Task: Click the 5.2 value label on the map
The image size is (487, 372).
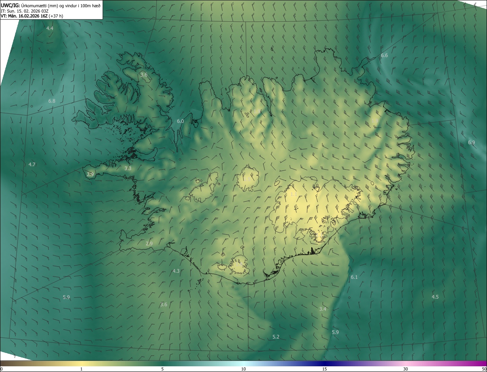Action: pyautogui.click(x=276, y=337)
